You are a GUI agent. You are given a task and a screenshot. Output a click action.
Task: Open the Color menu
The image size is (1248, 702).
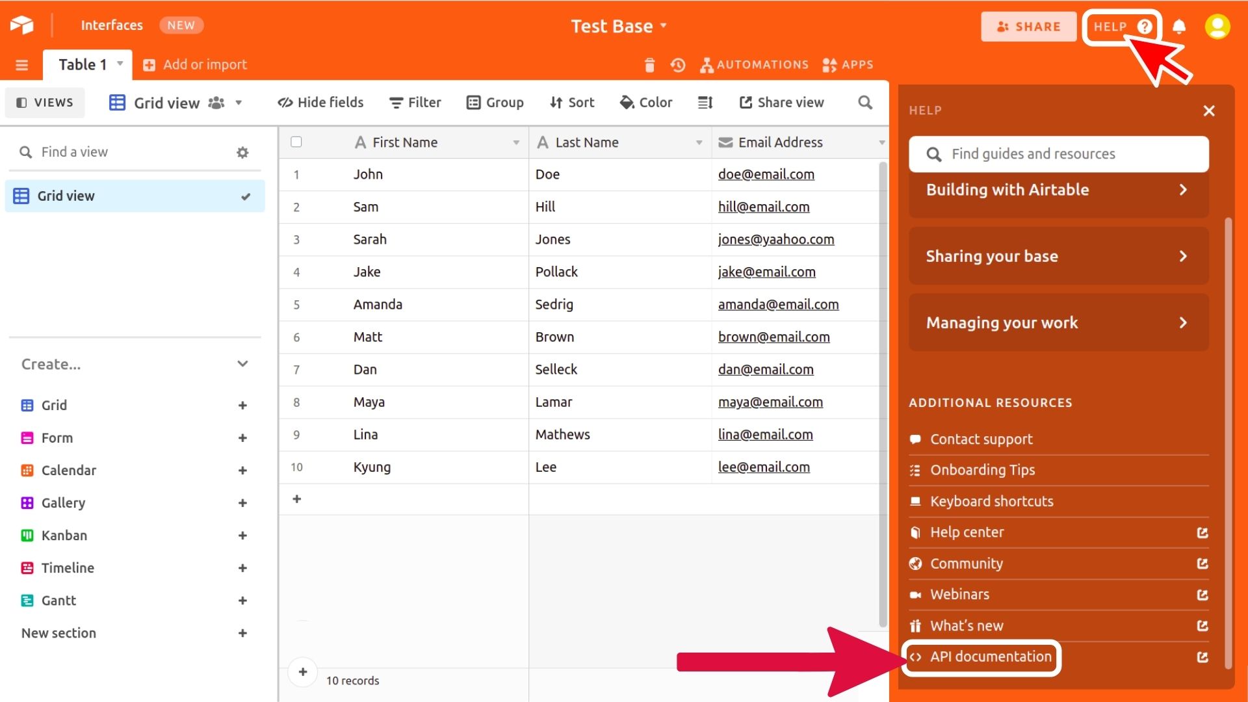(x=646, y=103)
